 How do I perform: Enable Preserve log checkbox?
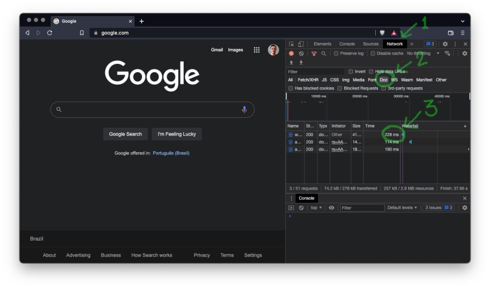point(336,53)
